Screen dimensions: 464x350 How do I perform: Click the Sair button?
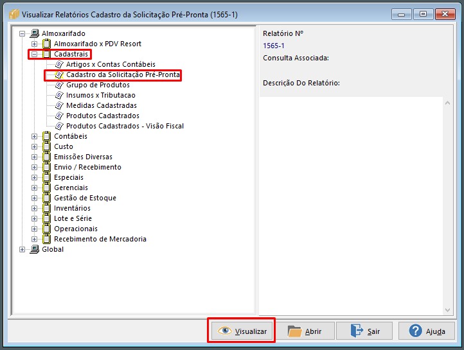364,331
